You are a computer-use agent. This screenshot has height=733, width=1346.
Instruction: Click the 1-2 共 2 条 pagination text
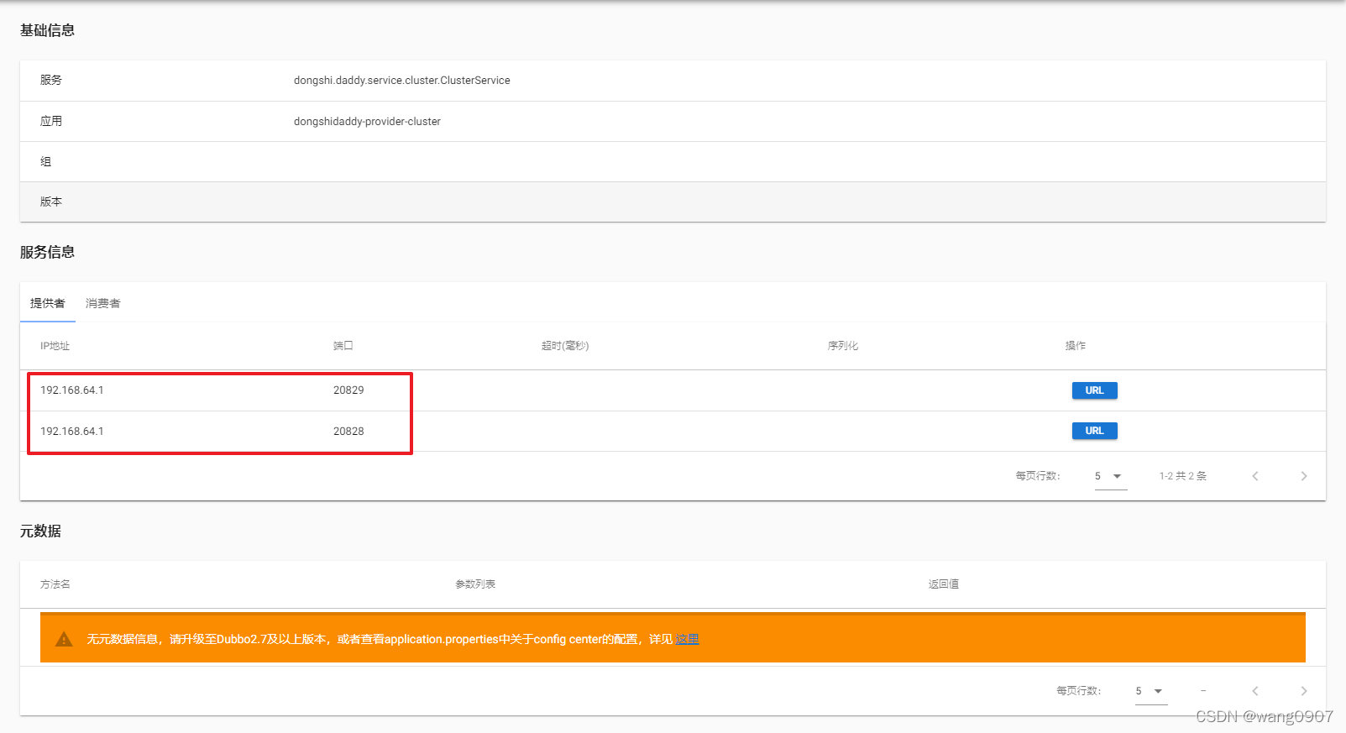tap(1183, 476)
